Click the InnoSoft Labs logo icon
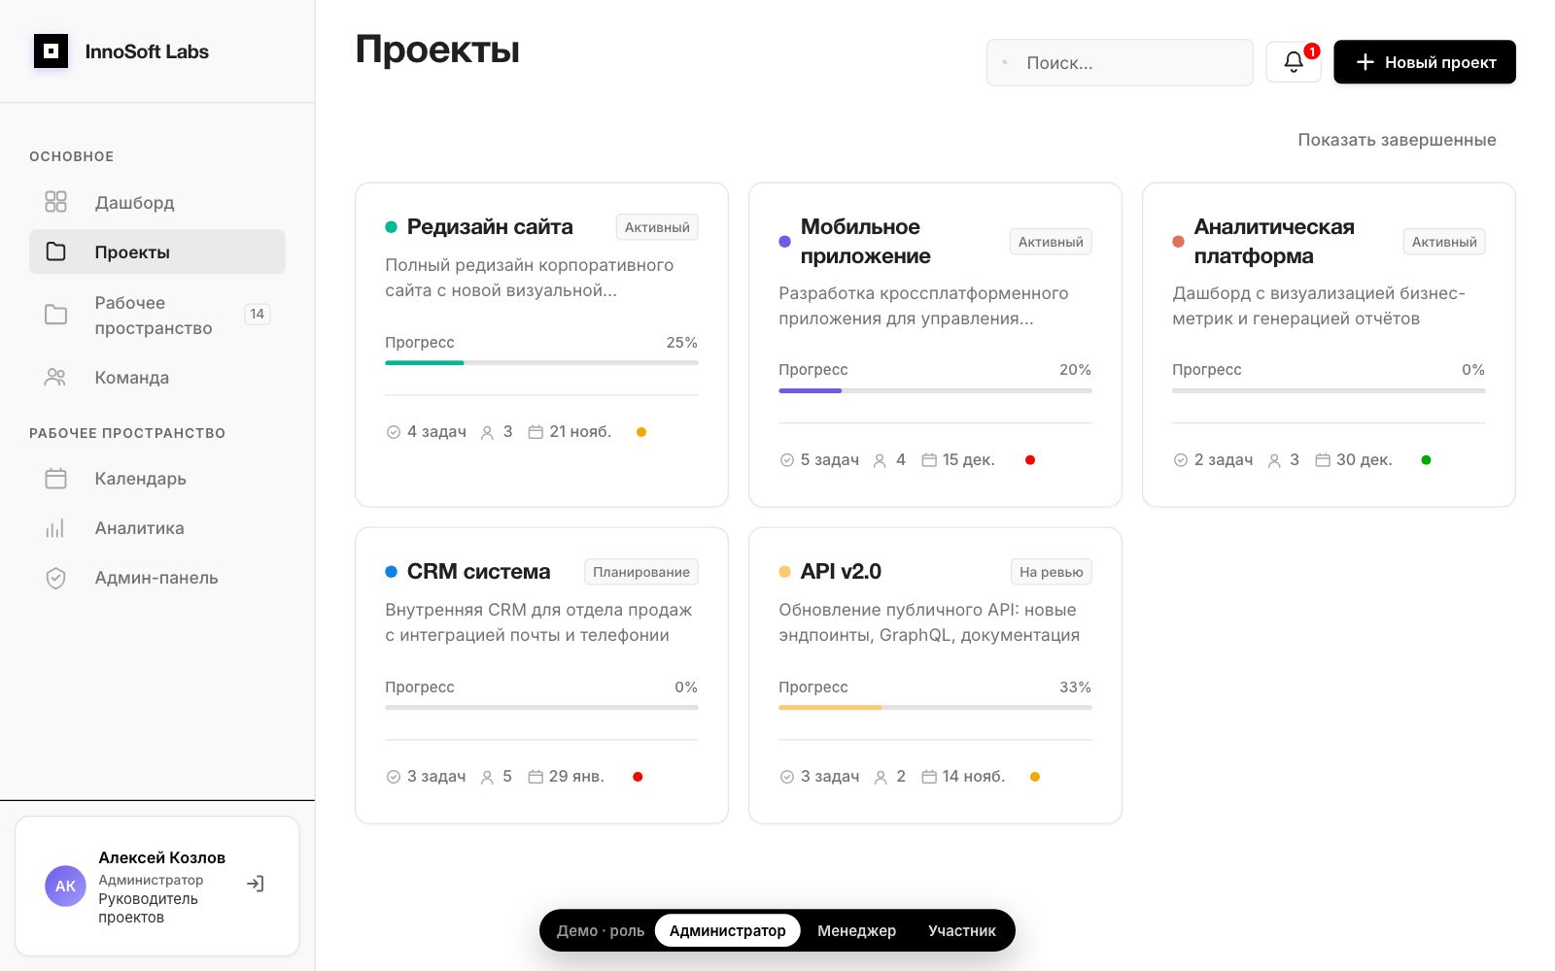Viewport: 1555px width, 971px height. pyautogui.click(x=51, y=51)
